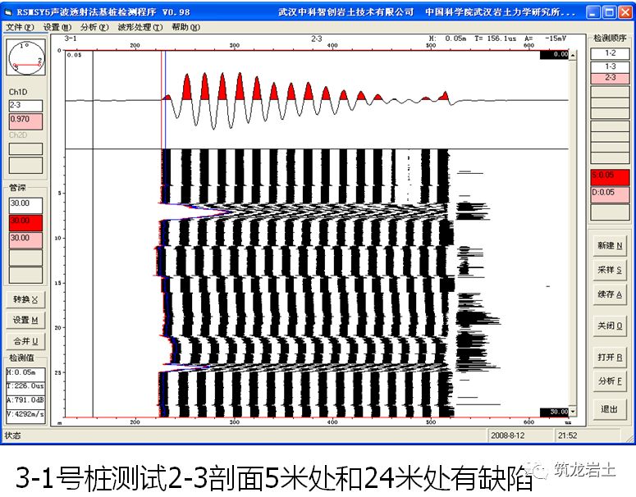Image resolution: width=636 pixels, height=497 pixels.
Task: Click the 设置 M button in left panel
Action: [25, 320]
